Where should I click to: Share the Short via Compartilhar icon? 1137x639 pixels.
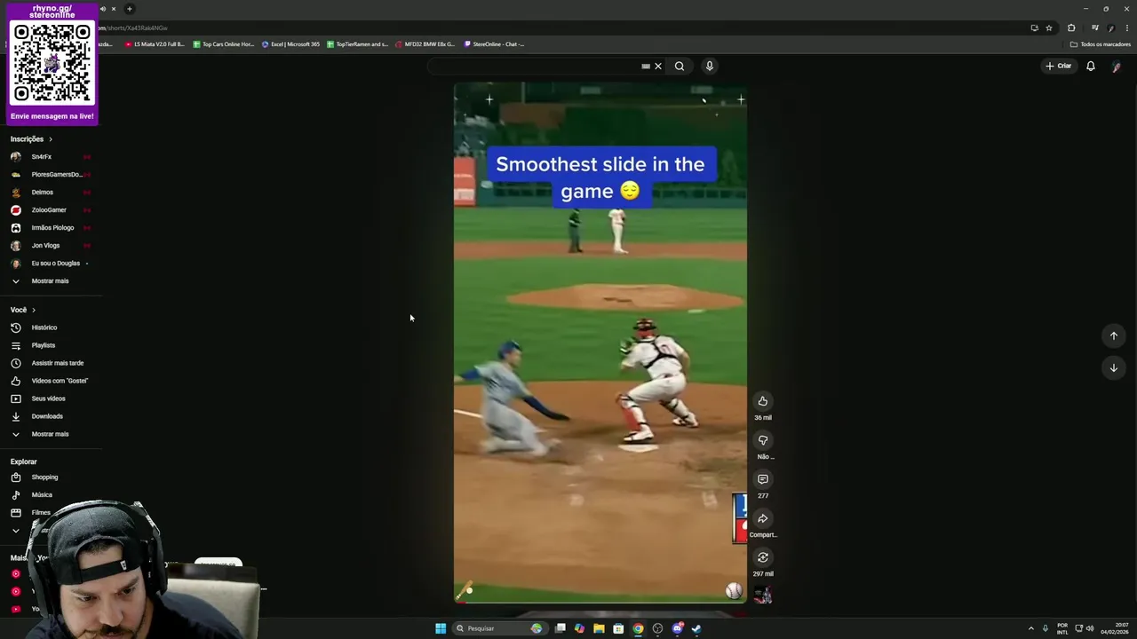[762, 518]
